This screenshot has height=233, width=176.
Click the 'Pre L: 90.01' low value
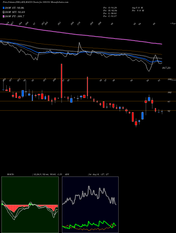[x=110, y=13]
